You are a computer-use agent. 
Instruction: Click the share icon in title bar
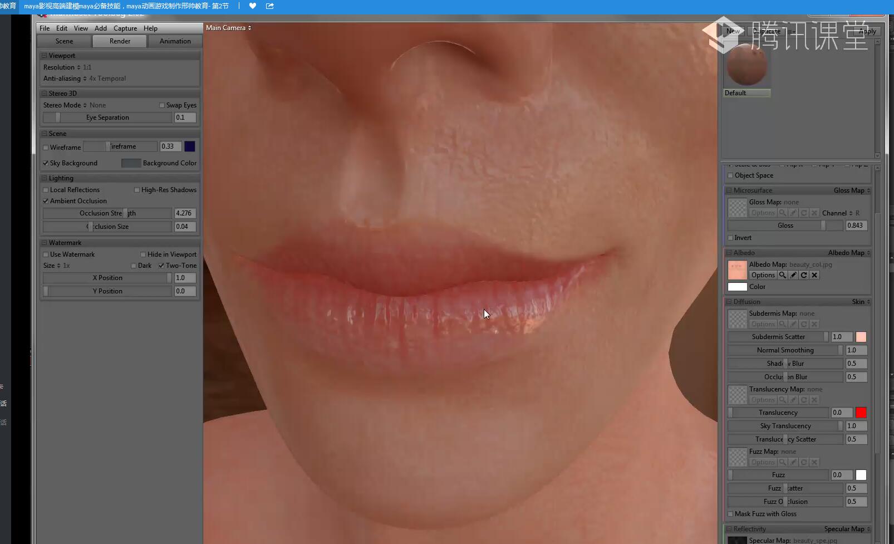270,6
